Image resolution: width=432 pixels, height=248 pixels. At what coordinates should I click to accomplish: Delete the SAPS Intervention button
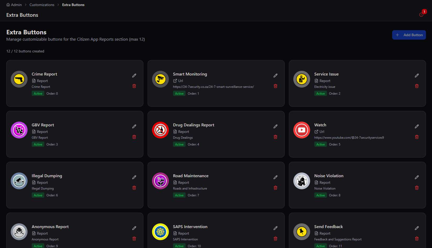coord(276,239)
